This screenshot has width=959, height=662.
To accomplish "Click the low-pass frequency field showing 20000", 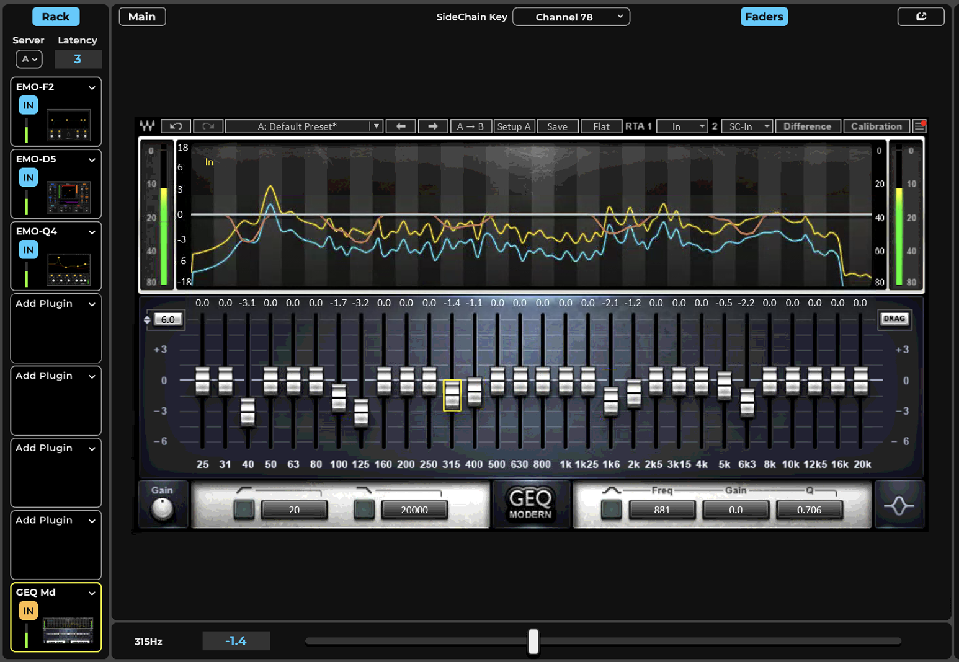I will pyautogui.click(x=414, y=510).
